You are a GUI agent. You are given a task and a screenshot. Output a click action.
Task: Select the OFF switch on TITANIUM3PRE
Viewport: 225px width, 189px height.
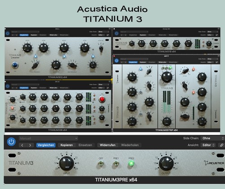pos(101,163)
